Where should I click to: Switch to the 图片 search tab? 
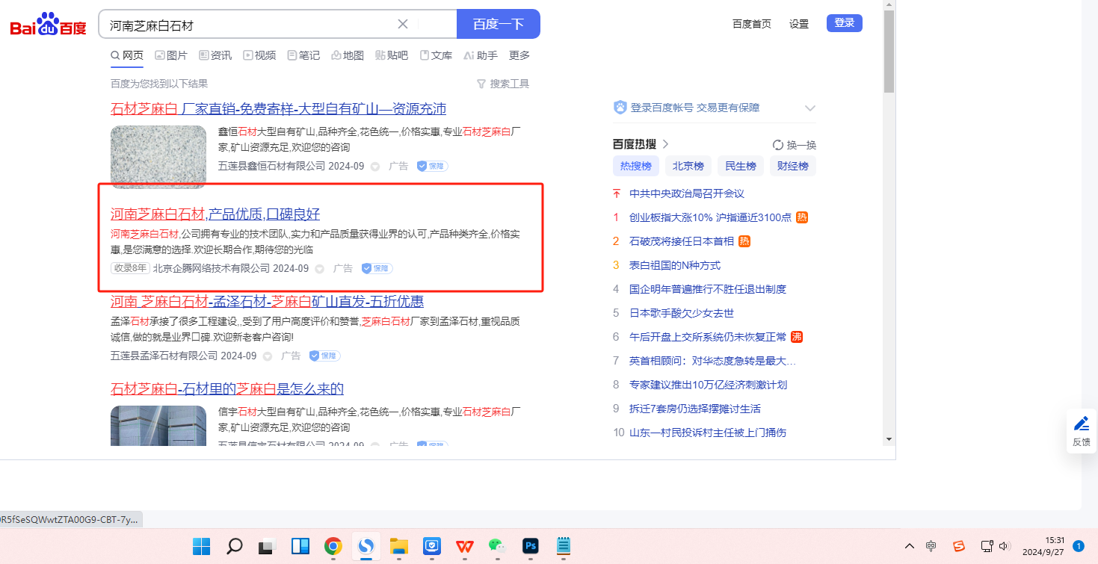click(x=171, y=55)
